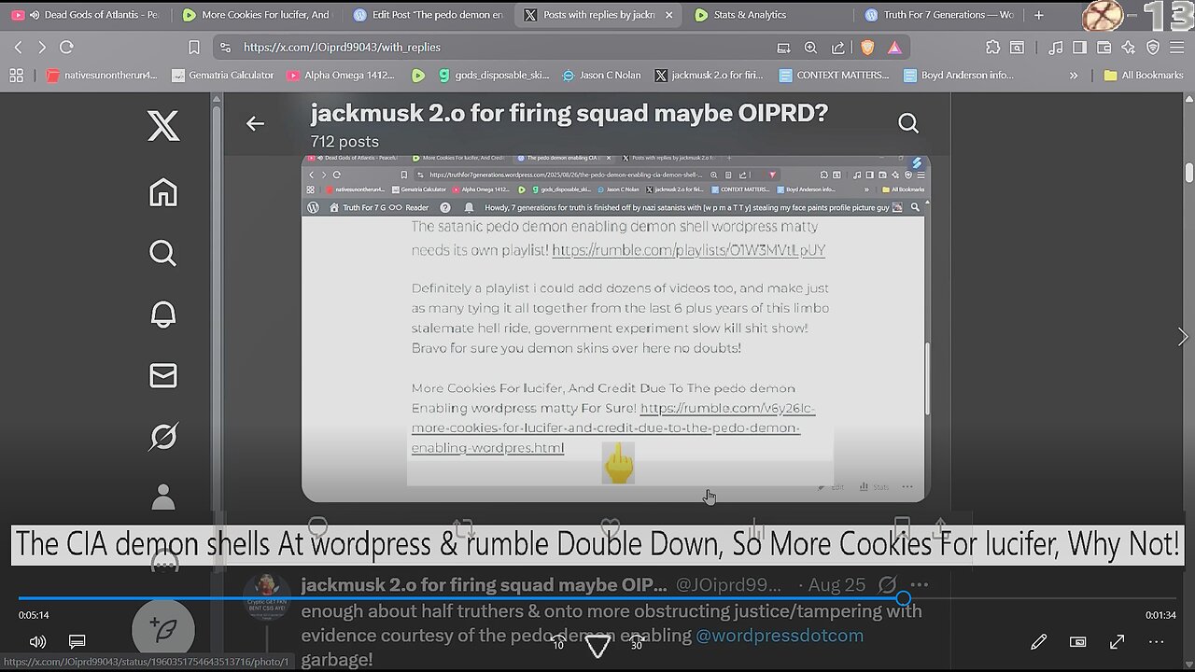Click the browser back button

[18, 47]
